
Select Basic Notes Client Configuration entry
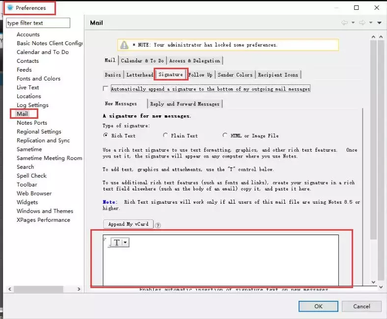(50, 43)
